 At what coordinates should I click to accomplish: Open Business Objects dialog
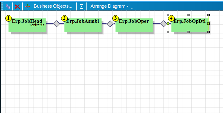pos(53,6)
